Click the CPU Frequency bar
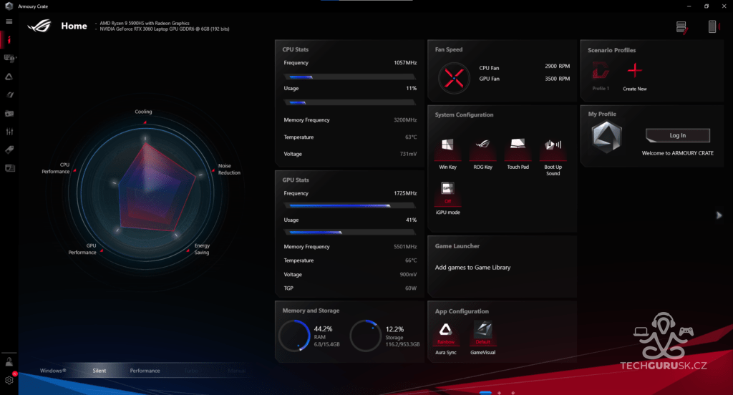733x395 pixels. pos(349,77)
